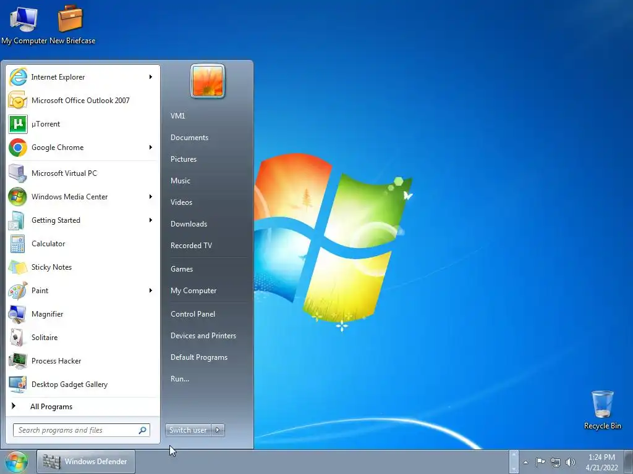Image resolution: width=633 pixels, height=474 pixels.
Task: Open Documents from Start menu
Action: click(189, 138)
